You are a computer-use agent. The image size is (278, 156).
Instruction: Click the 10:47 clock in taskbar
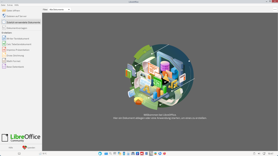point(270,154)
